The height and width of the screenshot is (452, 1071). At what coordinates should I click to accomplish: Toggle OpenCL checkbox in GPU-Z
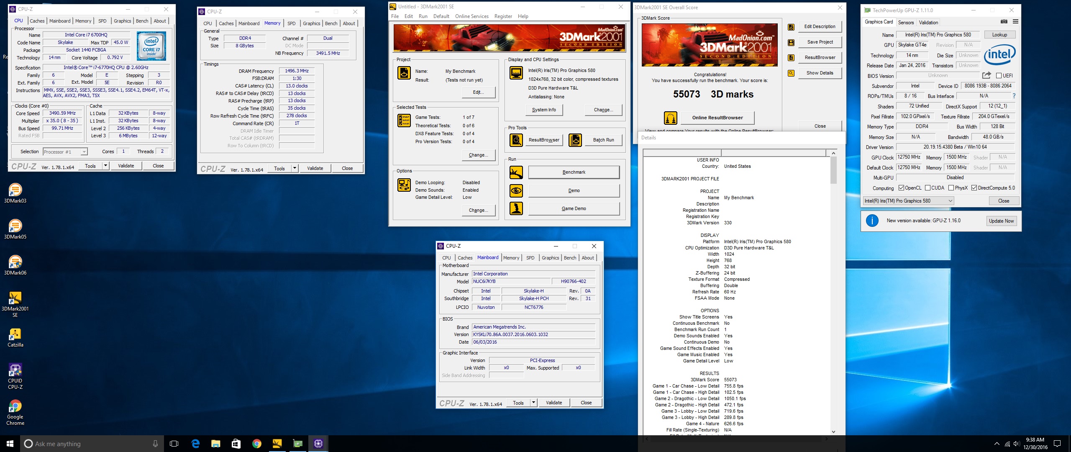tap(901, 188)
